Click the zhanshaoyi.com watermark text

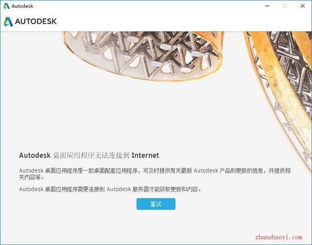click(279, 237)
